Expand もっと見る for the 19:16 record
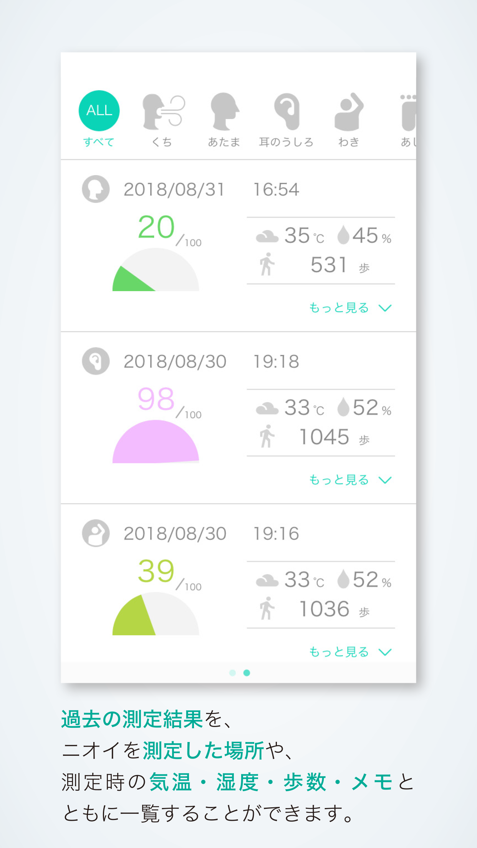477x848 pixels. coord(350,652)
